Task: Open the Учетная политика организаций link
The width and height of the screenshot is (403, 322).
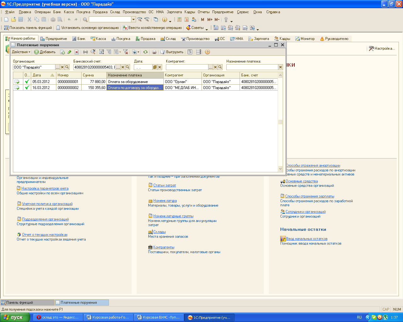Action: [47, 204]
